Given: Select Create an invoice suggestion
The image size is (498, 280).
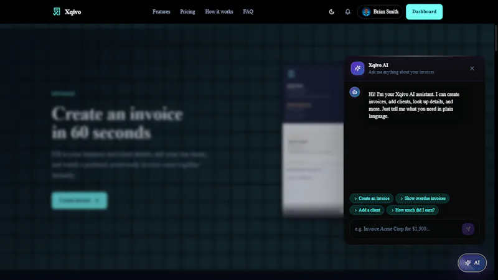Looking at the screenshot, I should 371,198.
